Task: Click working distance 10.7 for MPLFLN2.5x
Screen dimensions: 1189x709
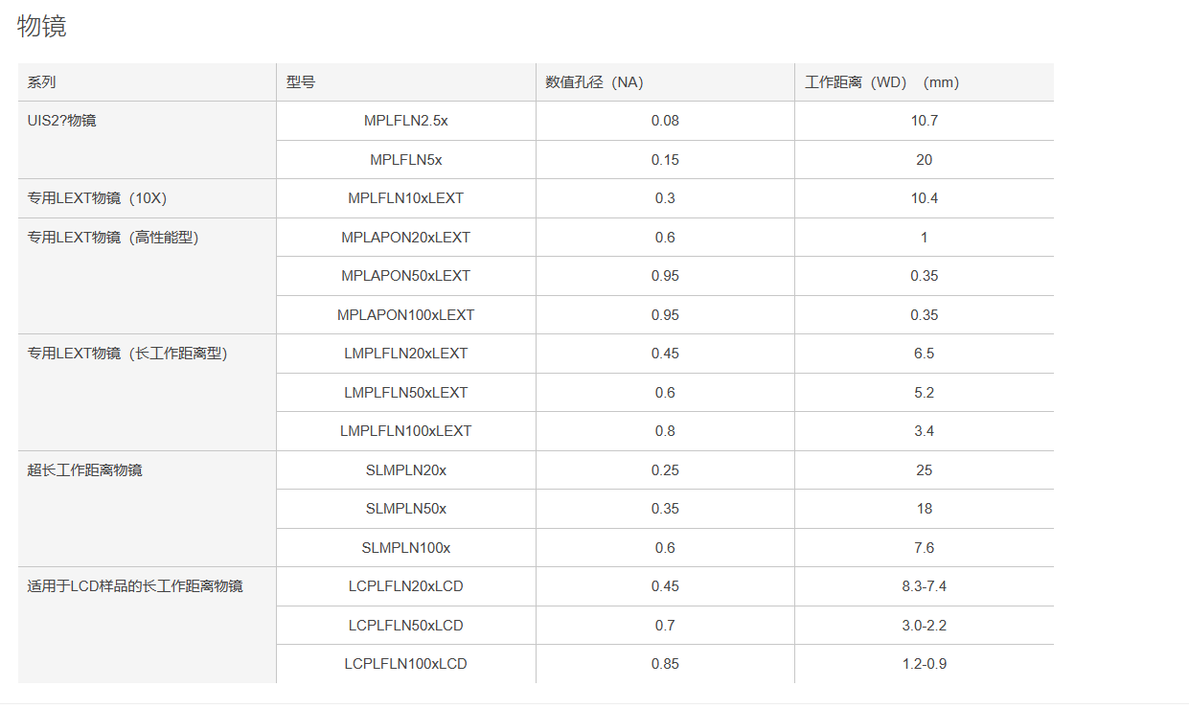Action: [924, 121]
